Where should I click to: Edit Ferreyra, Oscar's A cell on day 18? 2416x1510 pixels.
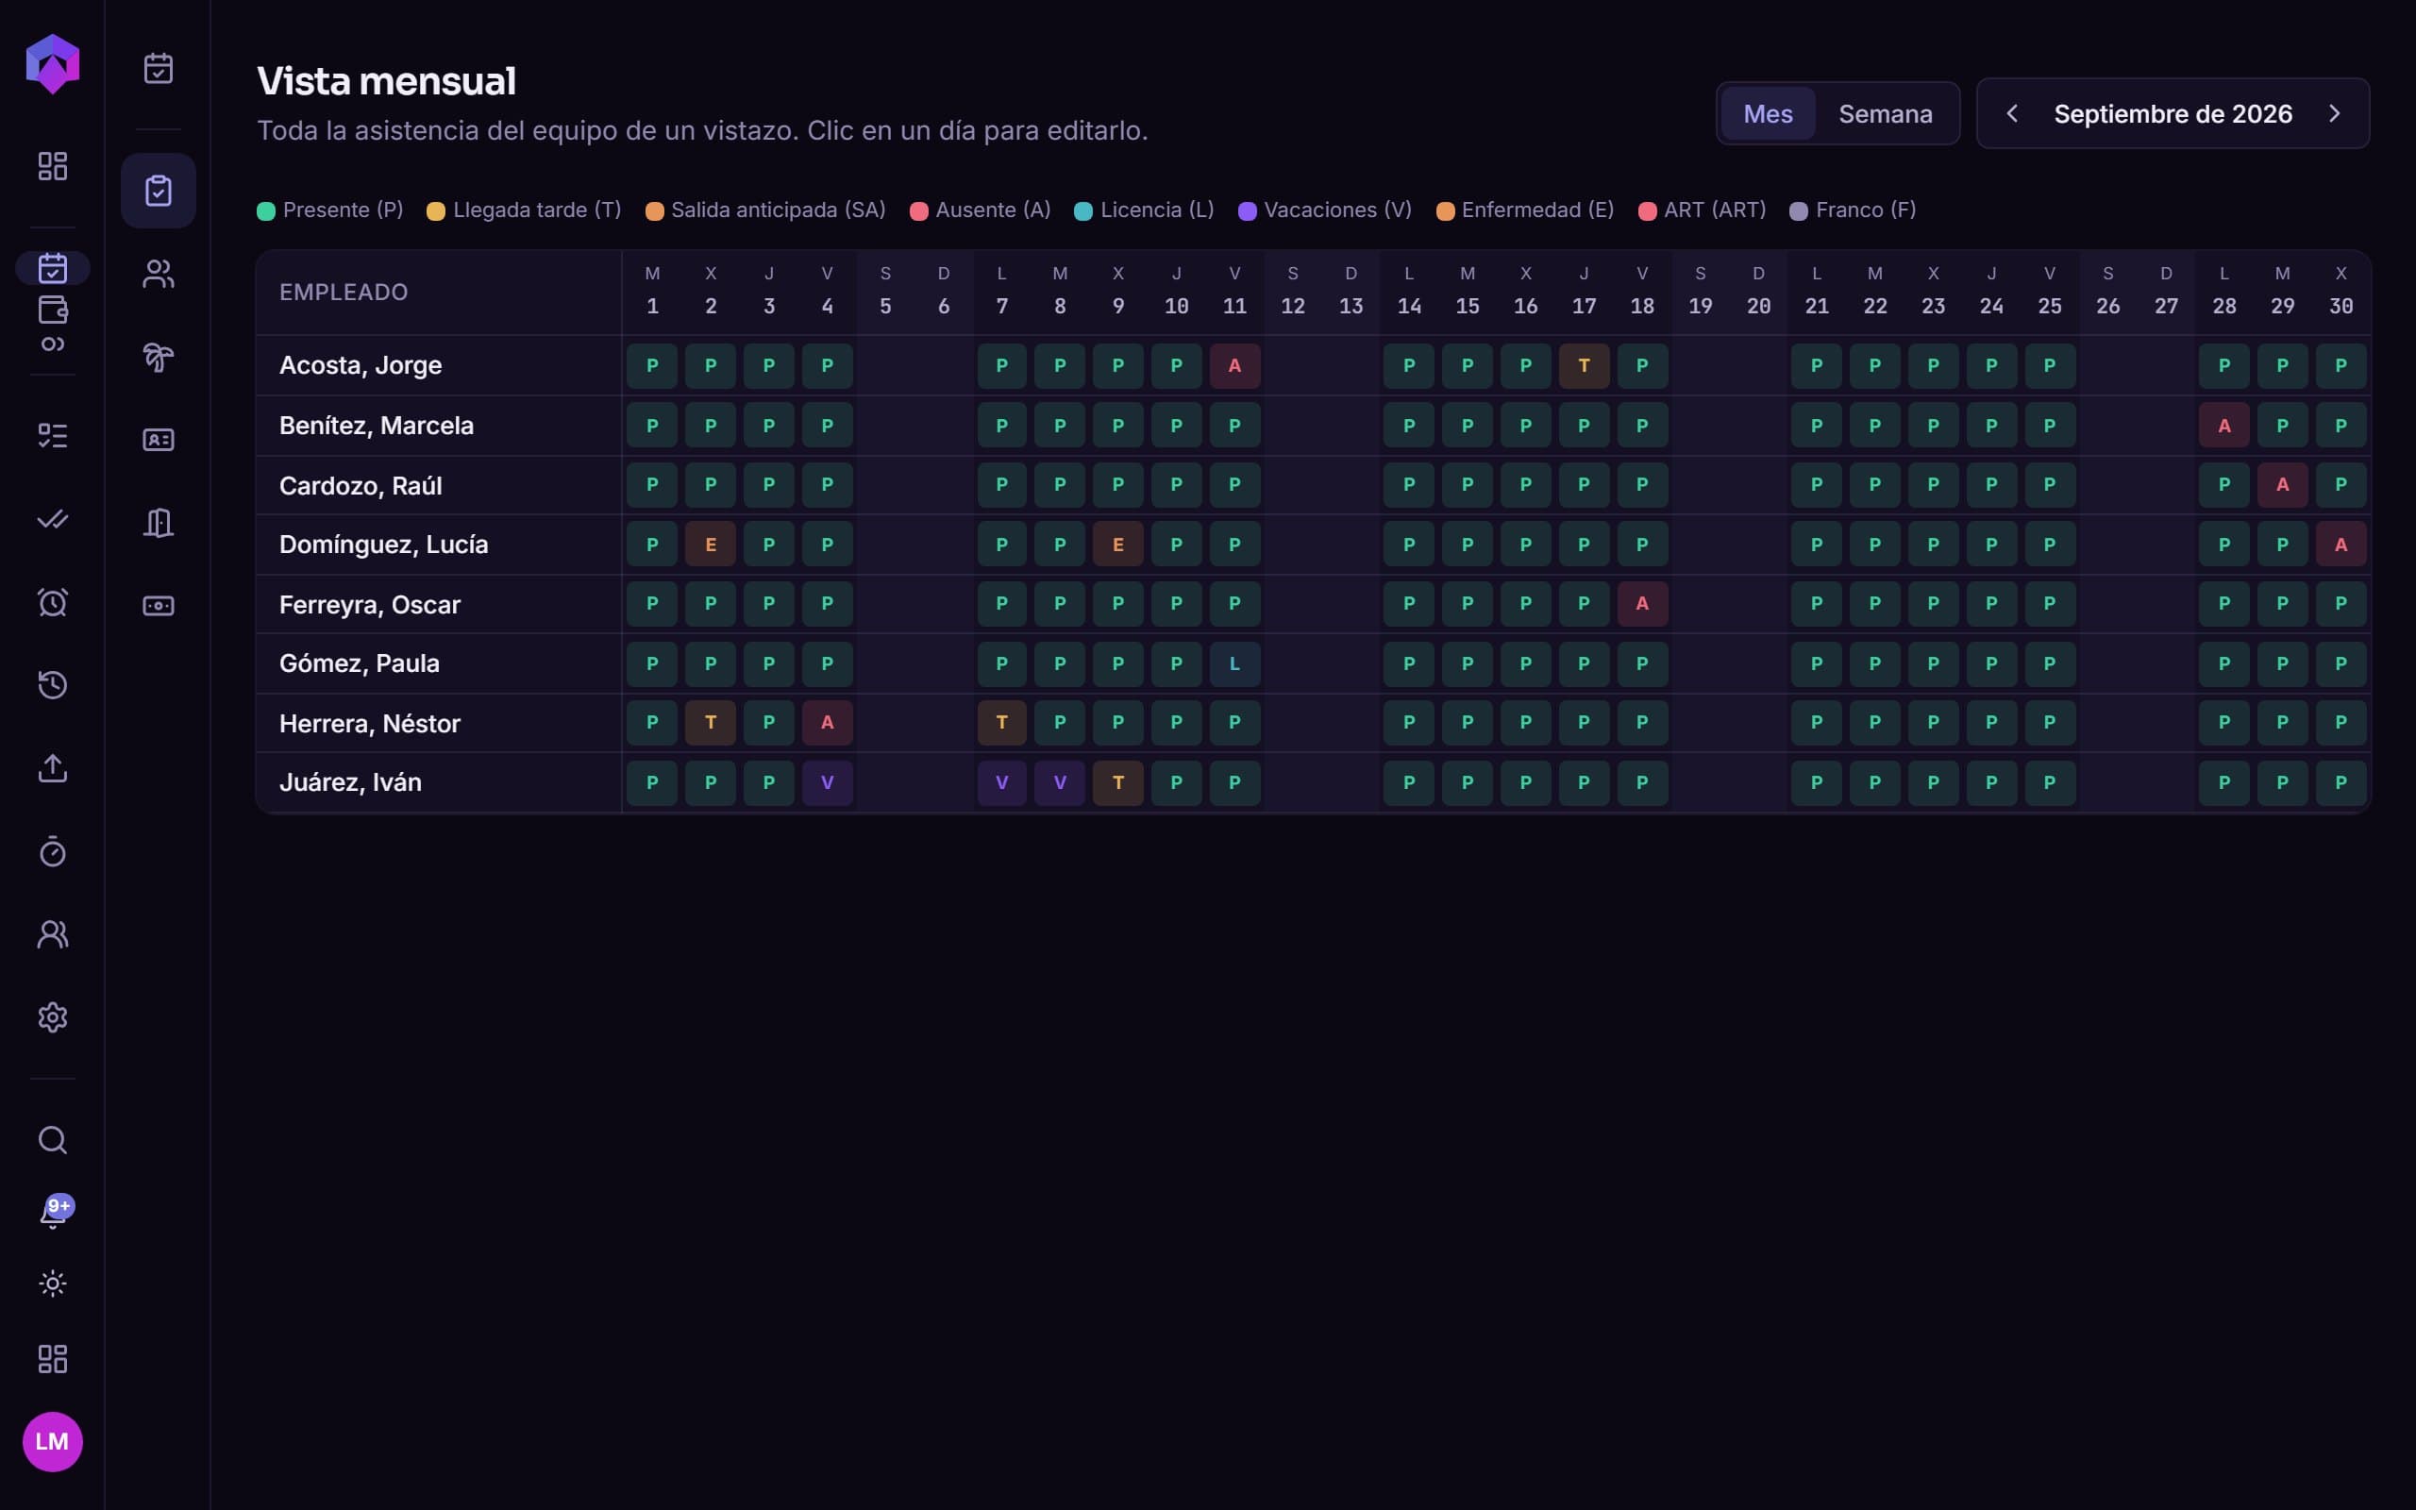coord(1641,603)
